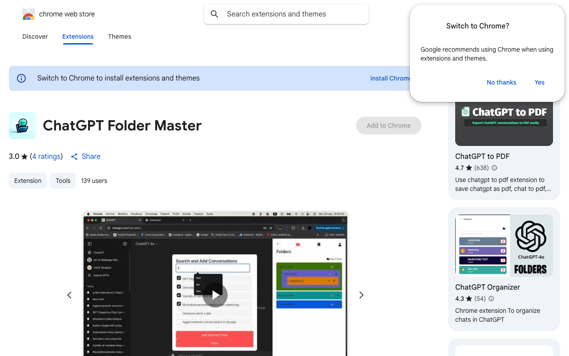Image resolution: width=569 pixels, height=356 pixels.
Task: Focus the Search extensions and themes field
Action: (286, 14)
